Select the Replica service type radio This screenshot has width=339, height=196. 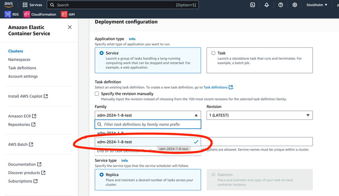(101, 175)
